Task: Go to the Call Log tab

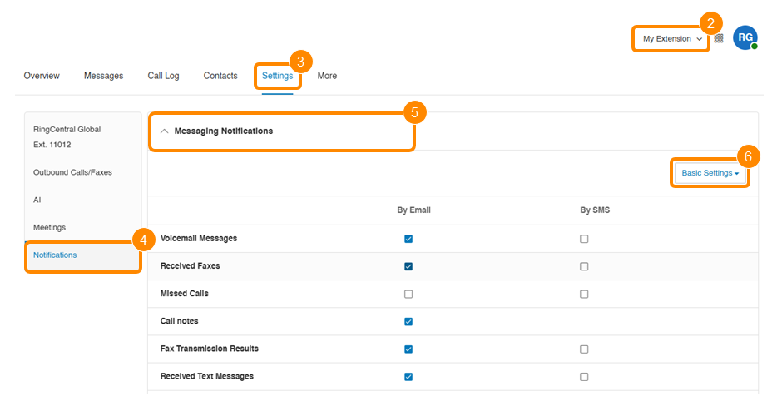Action: point(164,76)
